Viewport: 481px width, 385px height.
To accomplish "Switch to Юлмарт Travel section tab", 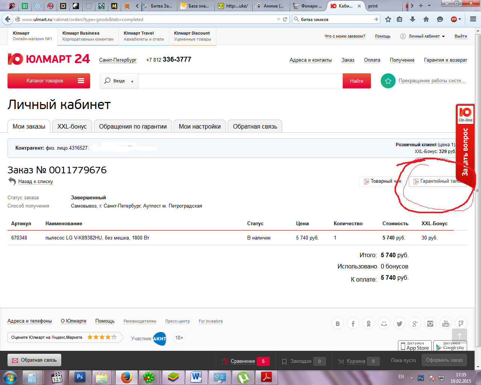I will tap(144, 36).
